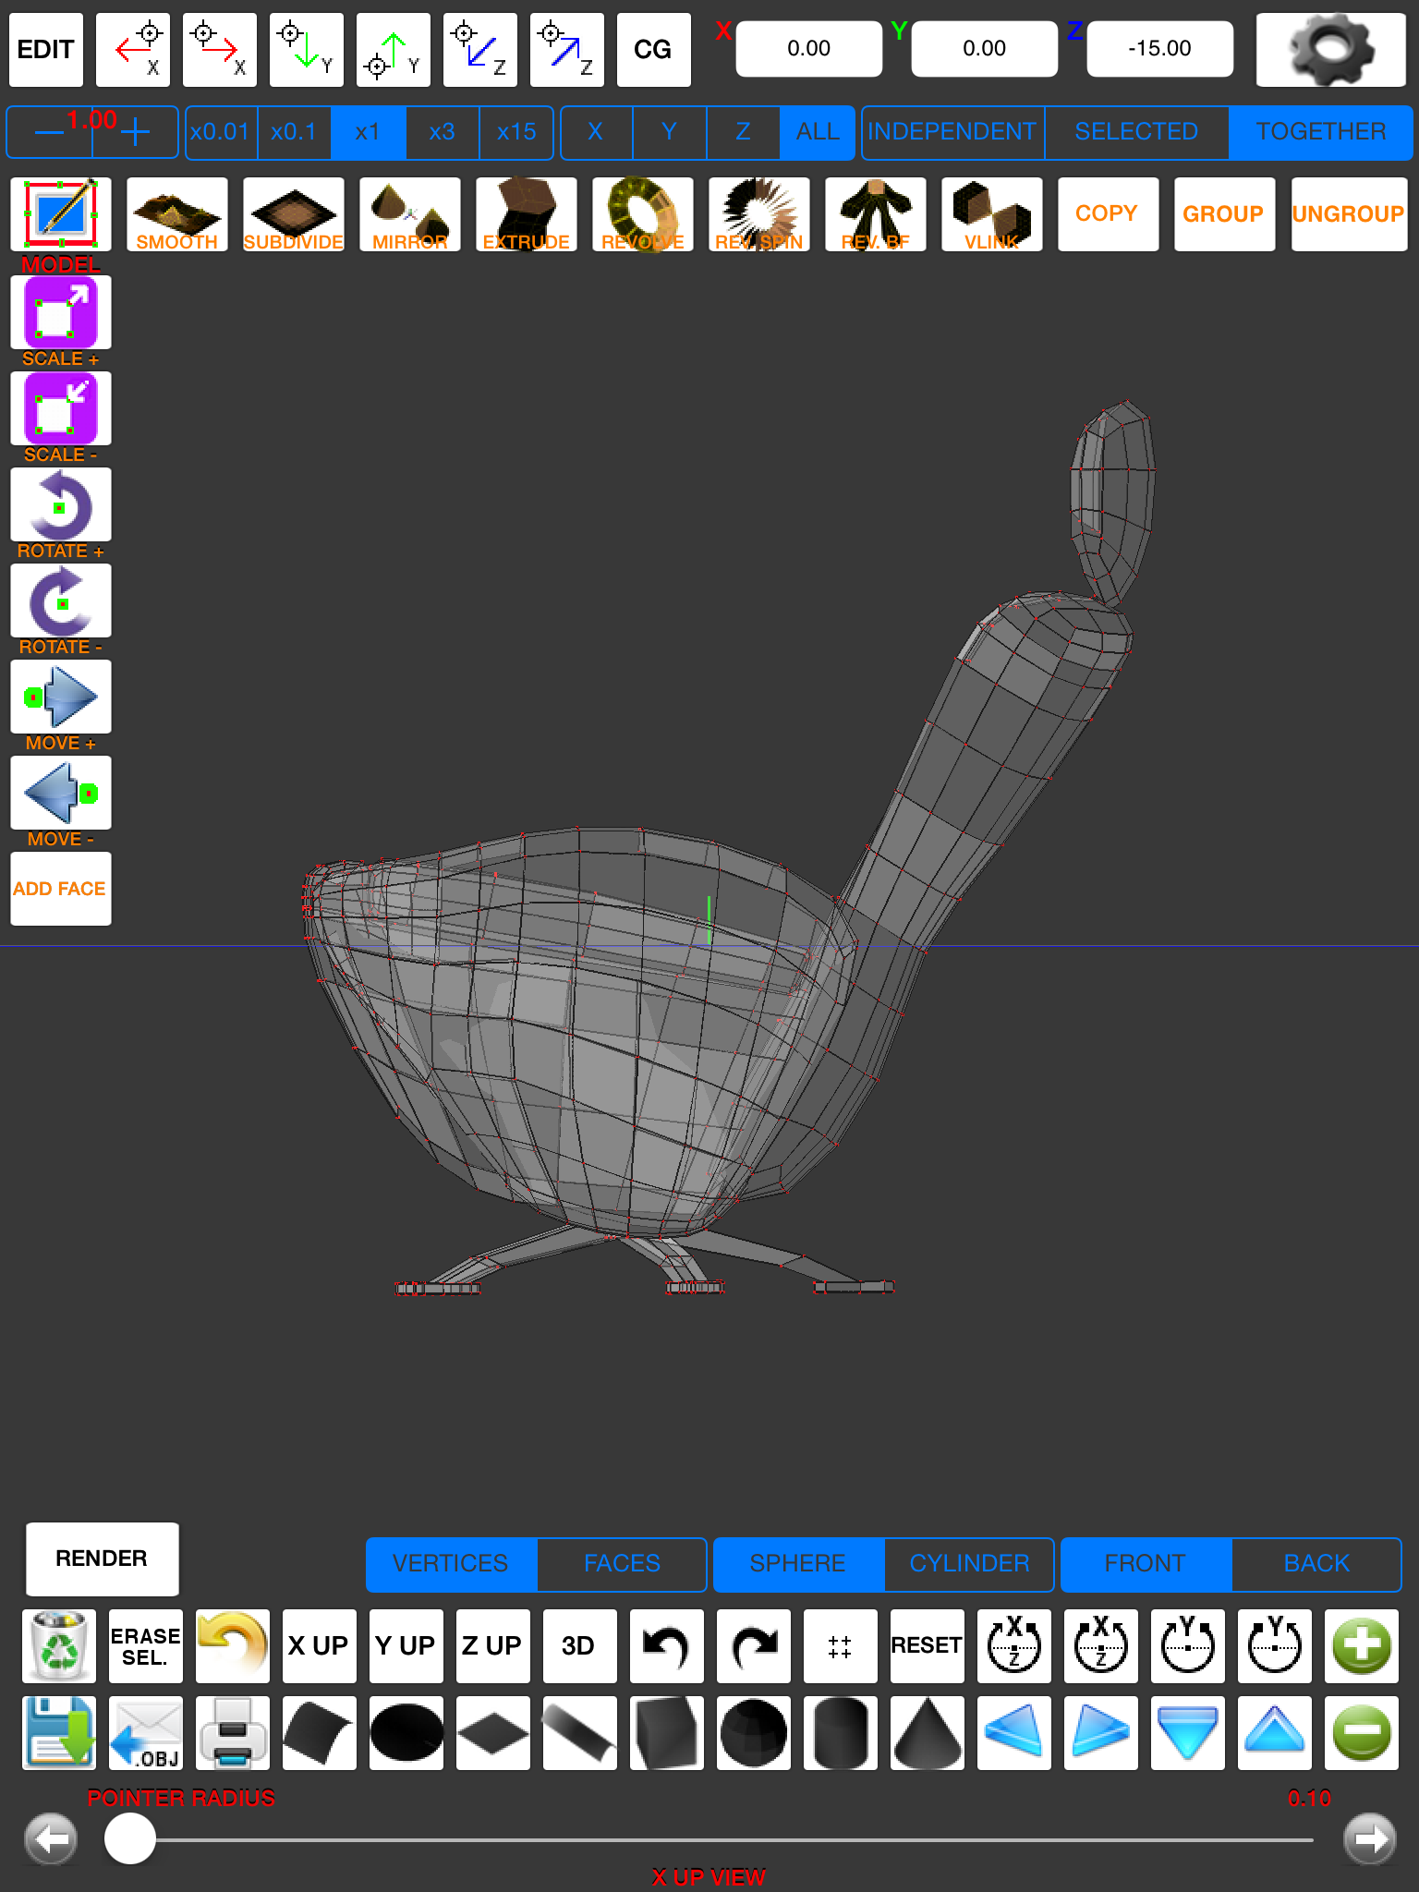Click the recycle trash bin icon
Screen dimensions: 1419x1892
point(59,1645)
